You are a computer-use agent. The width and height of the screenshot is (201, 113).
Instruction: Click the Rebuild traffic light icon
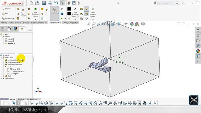pyautogui.click(x=69, y=3)
